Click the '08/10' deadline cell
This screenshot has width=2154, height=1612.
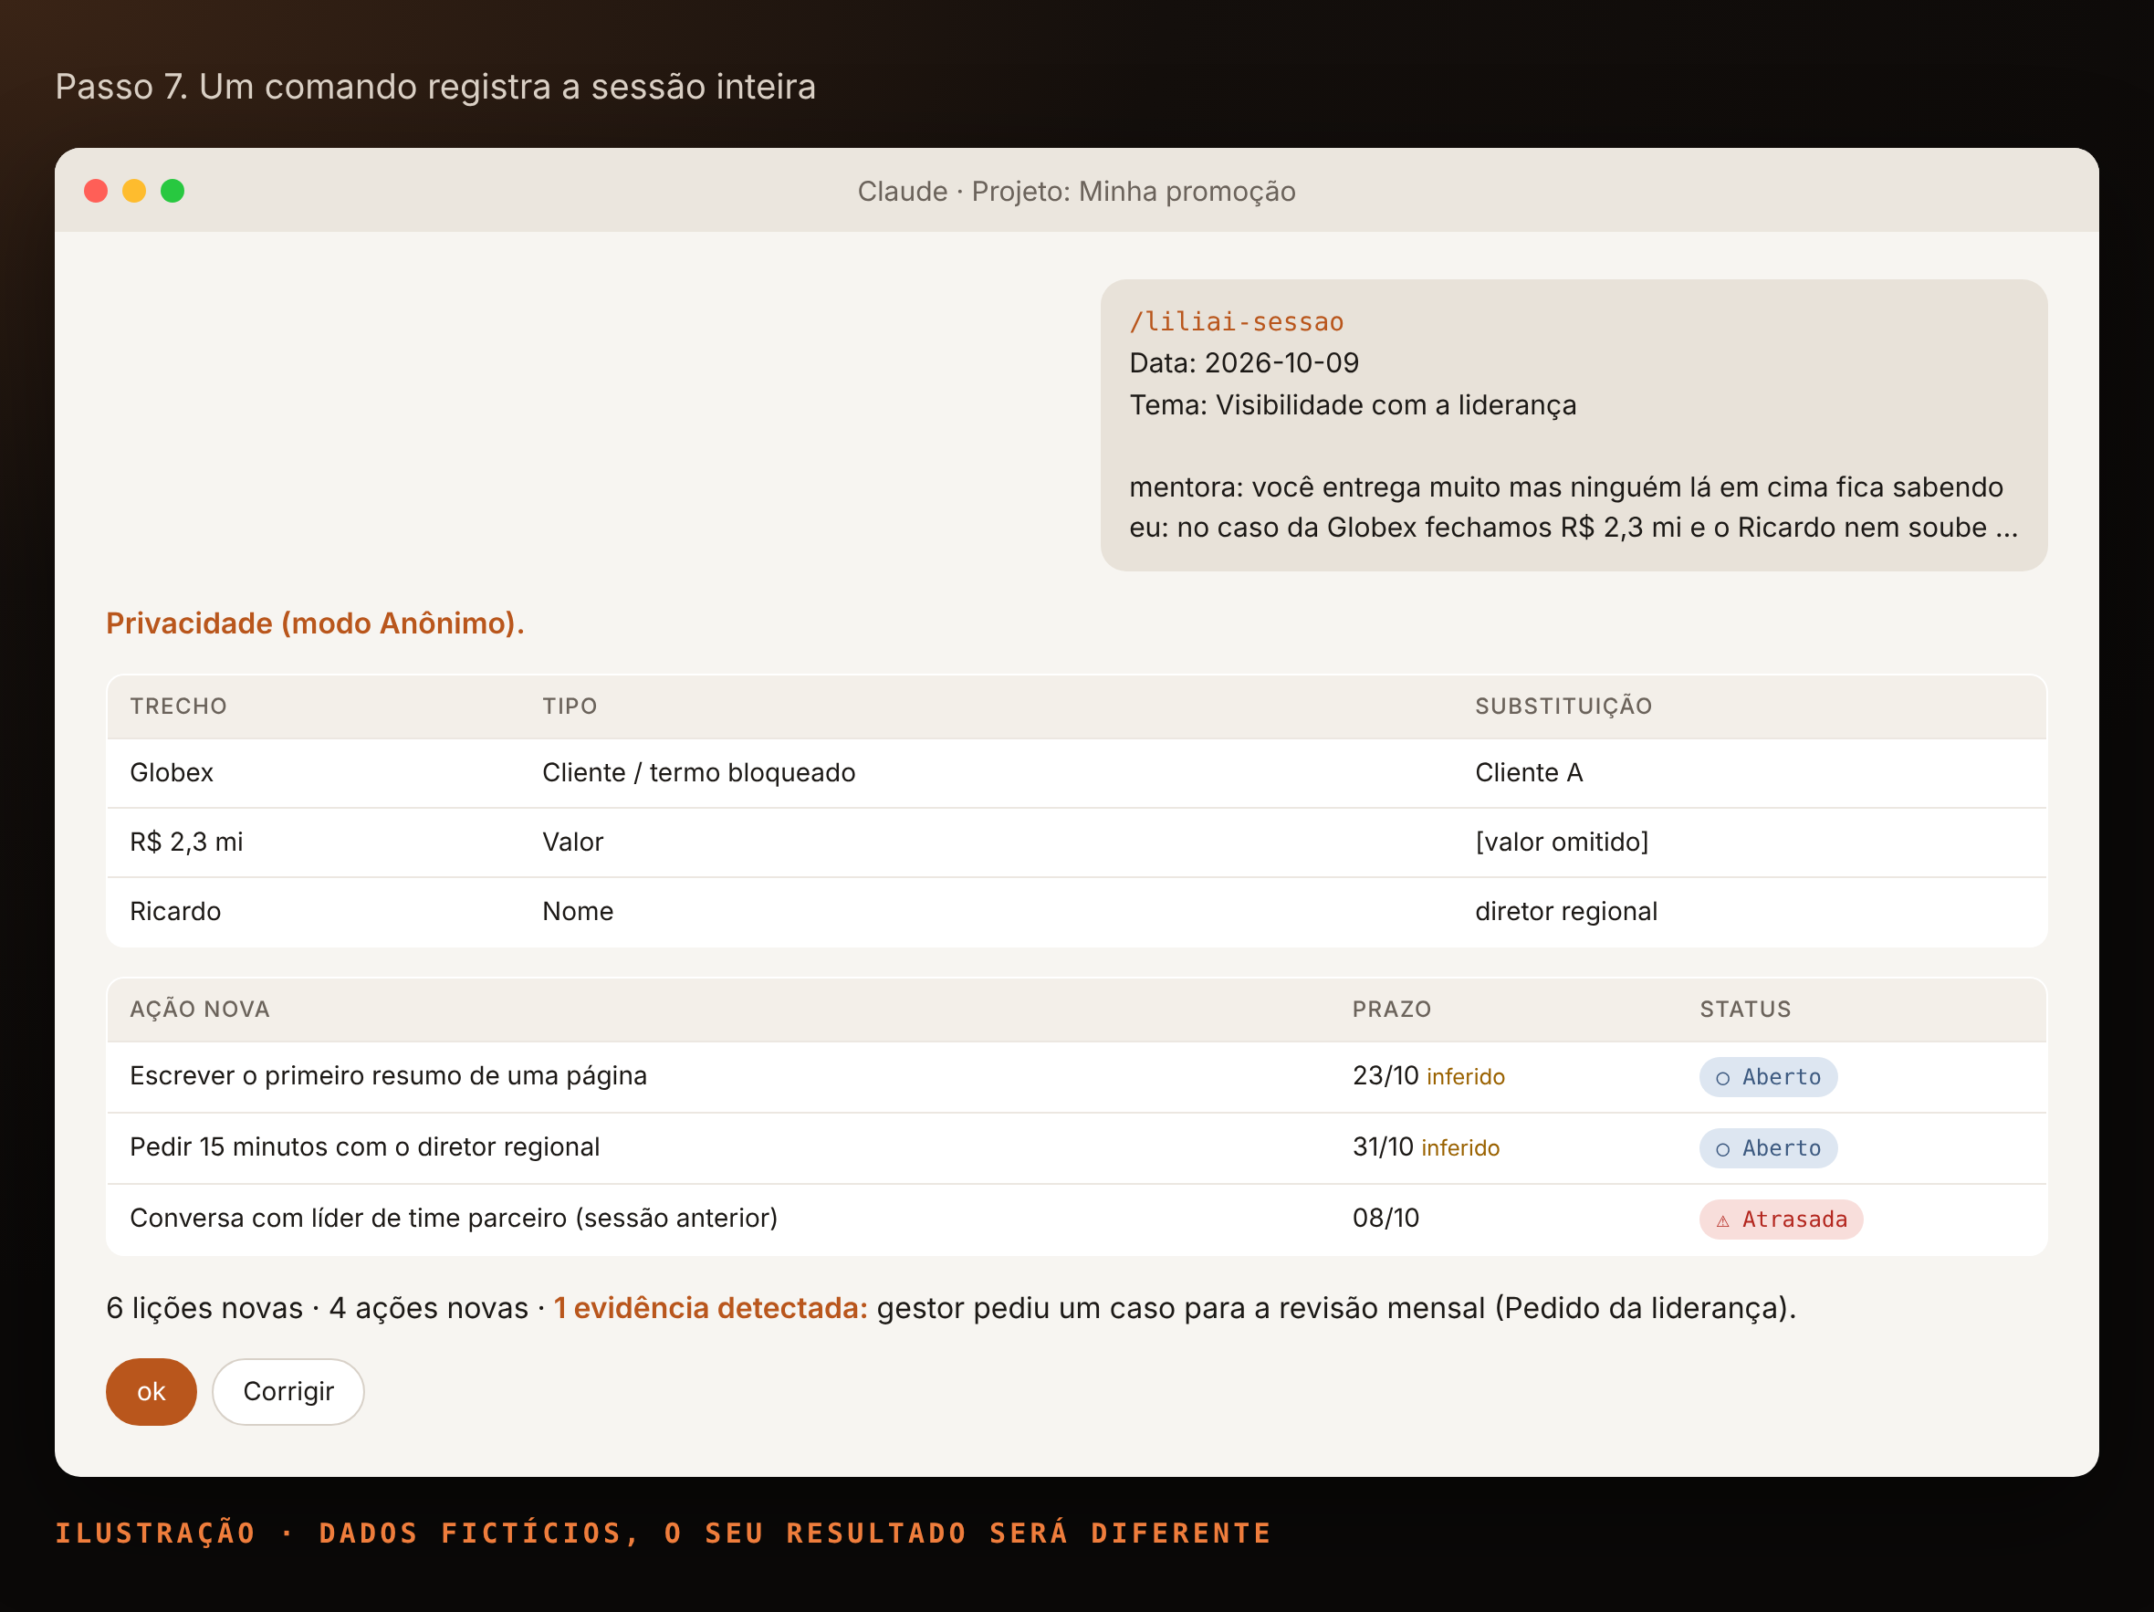pos(1385,1218)
